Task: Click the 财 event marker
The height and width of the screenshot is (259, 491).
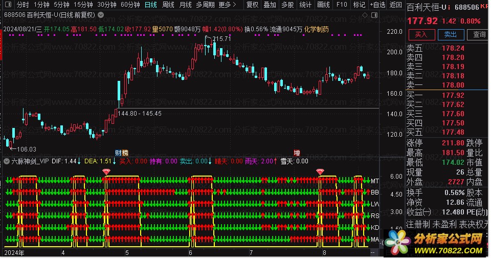Action: pyautogui.click(x=118, y=153)
